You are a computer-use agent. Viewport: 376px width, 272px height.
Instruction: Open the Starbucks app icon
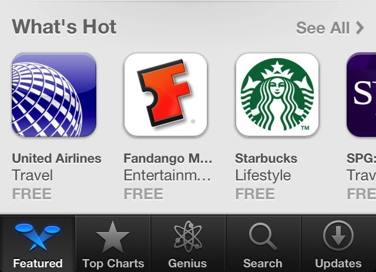click(x=277, y=95)
